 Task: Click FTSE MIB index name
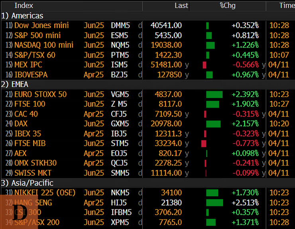click(x=30, y=144)
